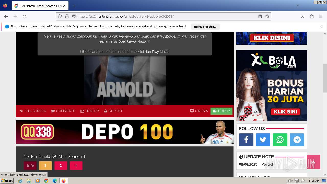Select episode 2 button
The width and height of the screenshot is (327, 184).
pyautogui.click(x=61, y=166)
